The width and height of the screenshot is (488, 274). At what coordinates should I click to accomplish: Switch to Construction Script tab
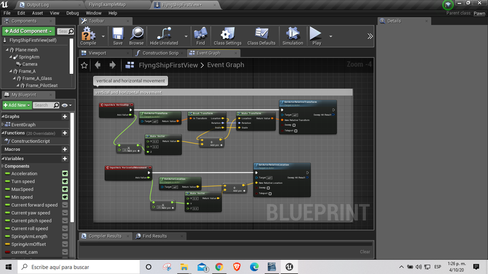160,53
